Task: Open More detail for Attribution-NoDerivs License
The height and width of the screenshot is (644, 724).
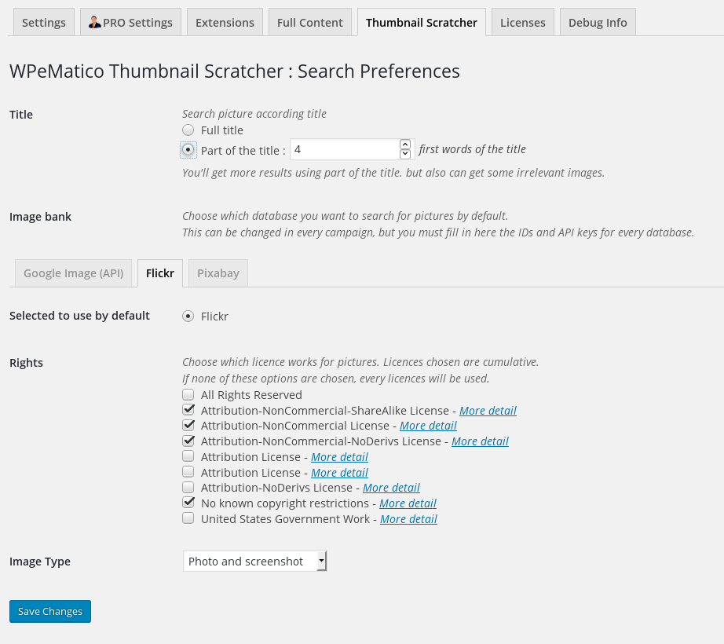Action: click(392, 488)
